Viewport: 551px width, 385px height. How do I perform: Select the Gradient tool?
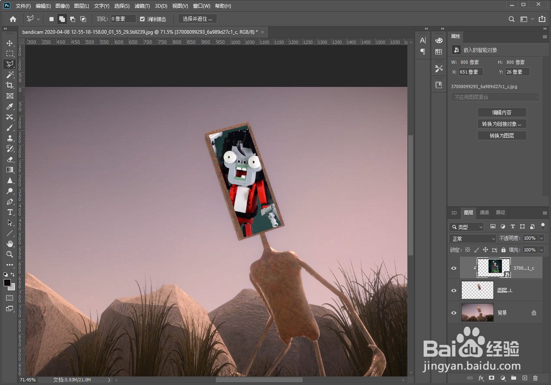tap(10, 170)
